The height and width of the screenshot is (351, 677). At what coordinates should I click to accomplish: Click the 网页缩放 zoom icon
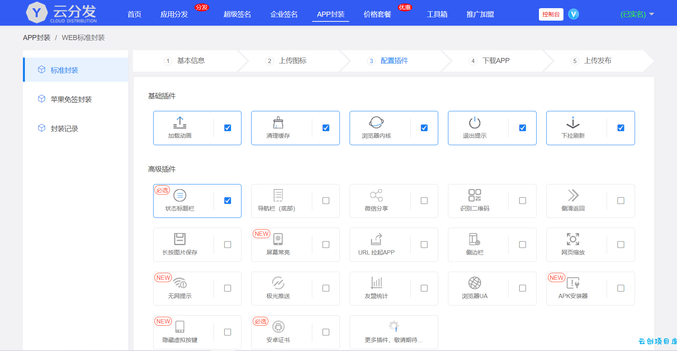(x=573, y=239)
